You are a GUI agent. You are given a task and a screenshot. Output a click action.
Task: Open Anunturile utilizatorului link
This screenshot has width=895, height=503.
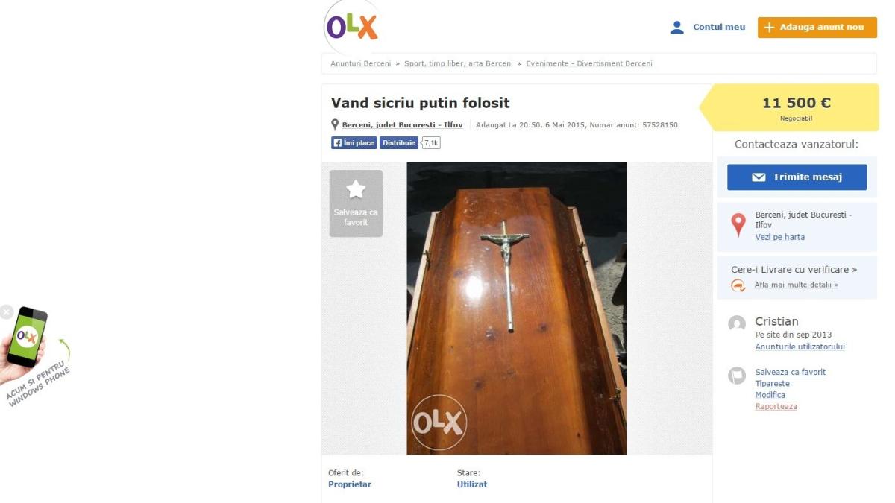point(800,347)
